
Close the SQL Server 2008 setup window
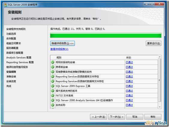159,4
